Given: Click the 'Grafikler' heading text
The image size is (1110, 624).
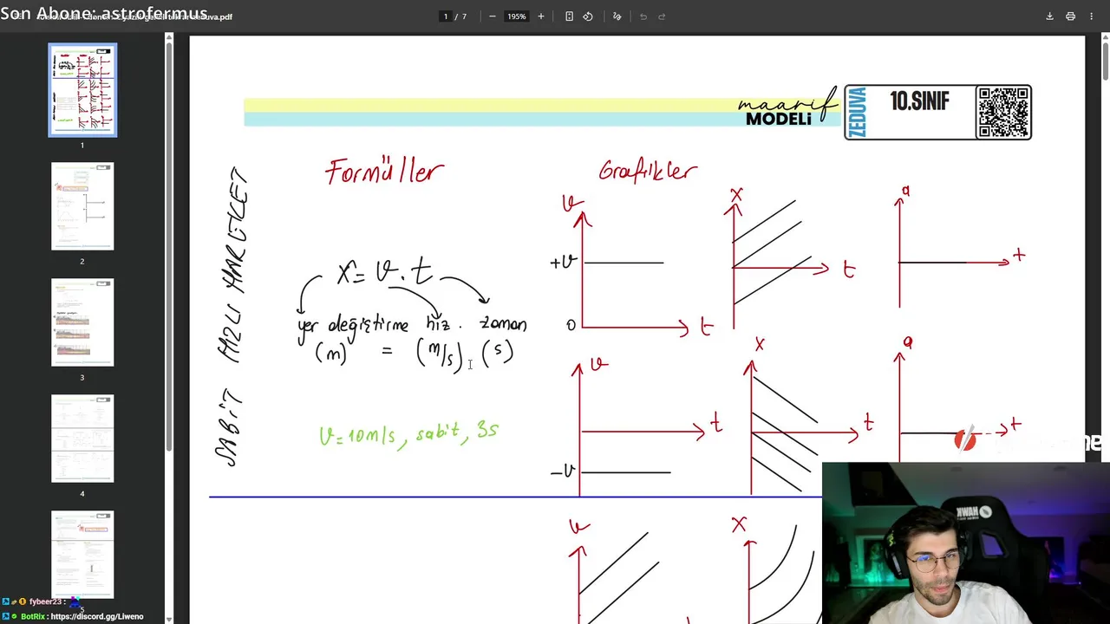Looking at the screenshot, I should tap(648, 170).
